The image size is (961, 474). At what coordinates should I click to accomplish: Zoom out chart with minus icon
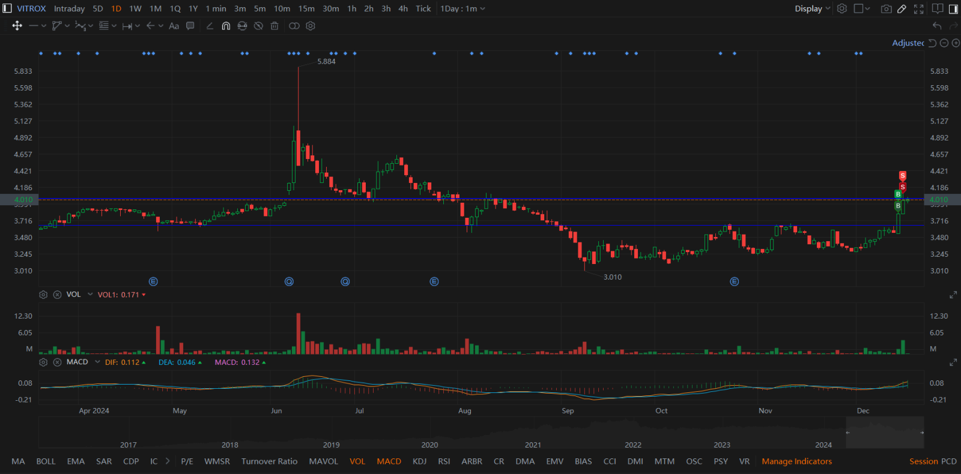944,43
